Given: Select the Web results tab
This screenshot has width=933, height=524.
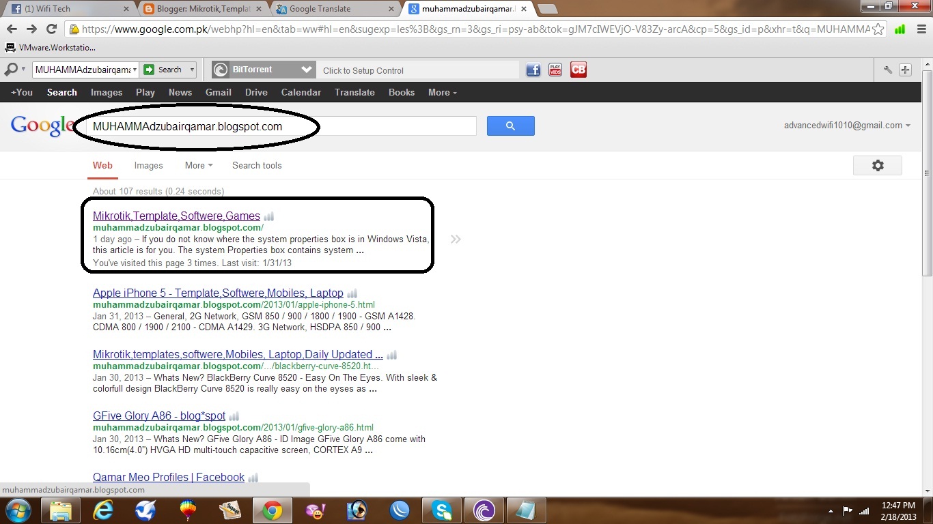Looking at the screenshot, I should [x=102, y=165].
